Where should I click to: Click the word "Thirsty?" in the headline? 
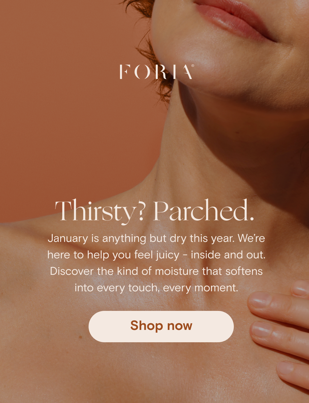[100, 211]
